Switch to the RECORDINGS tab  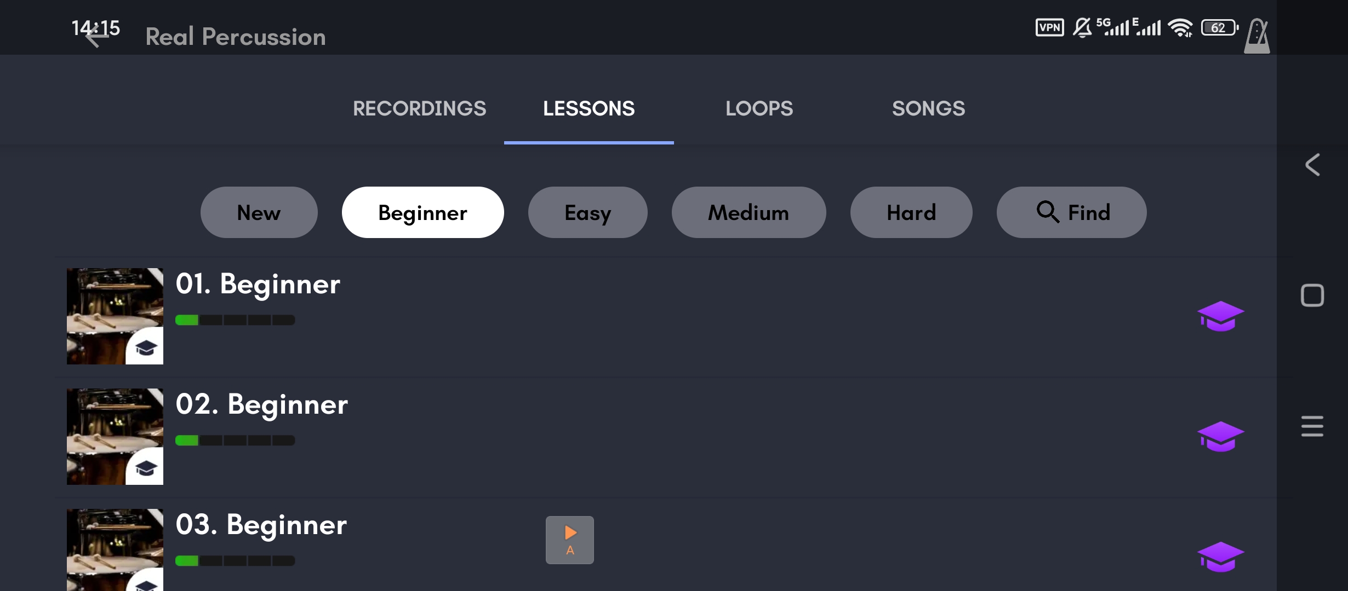tap(419, 108)
